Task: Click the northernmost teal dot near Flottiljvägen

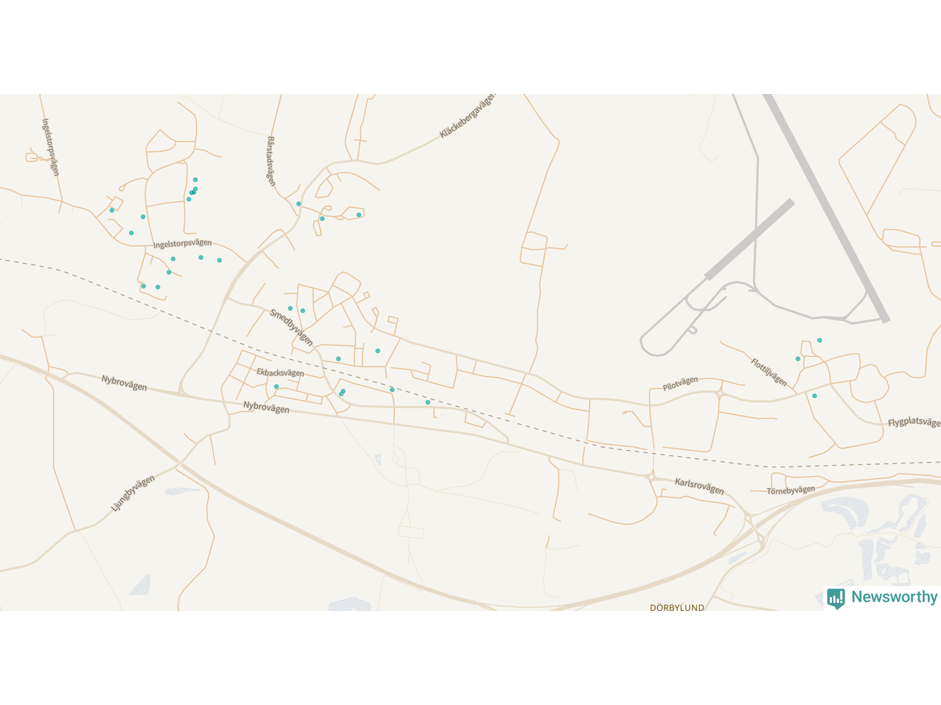Action: click(x=820, y=340)
